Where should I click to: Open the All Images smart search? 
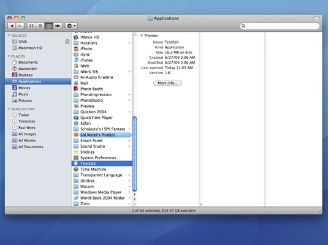[38, 134]
